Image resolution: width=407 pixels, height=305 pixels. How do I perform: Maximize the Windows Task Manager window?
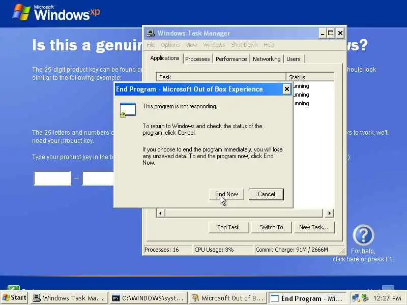(331, 34)
